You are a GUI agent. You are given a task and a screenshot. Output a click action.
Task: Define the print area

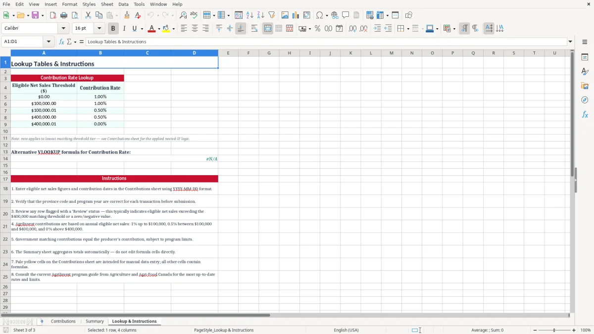coord(370,15)
